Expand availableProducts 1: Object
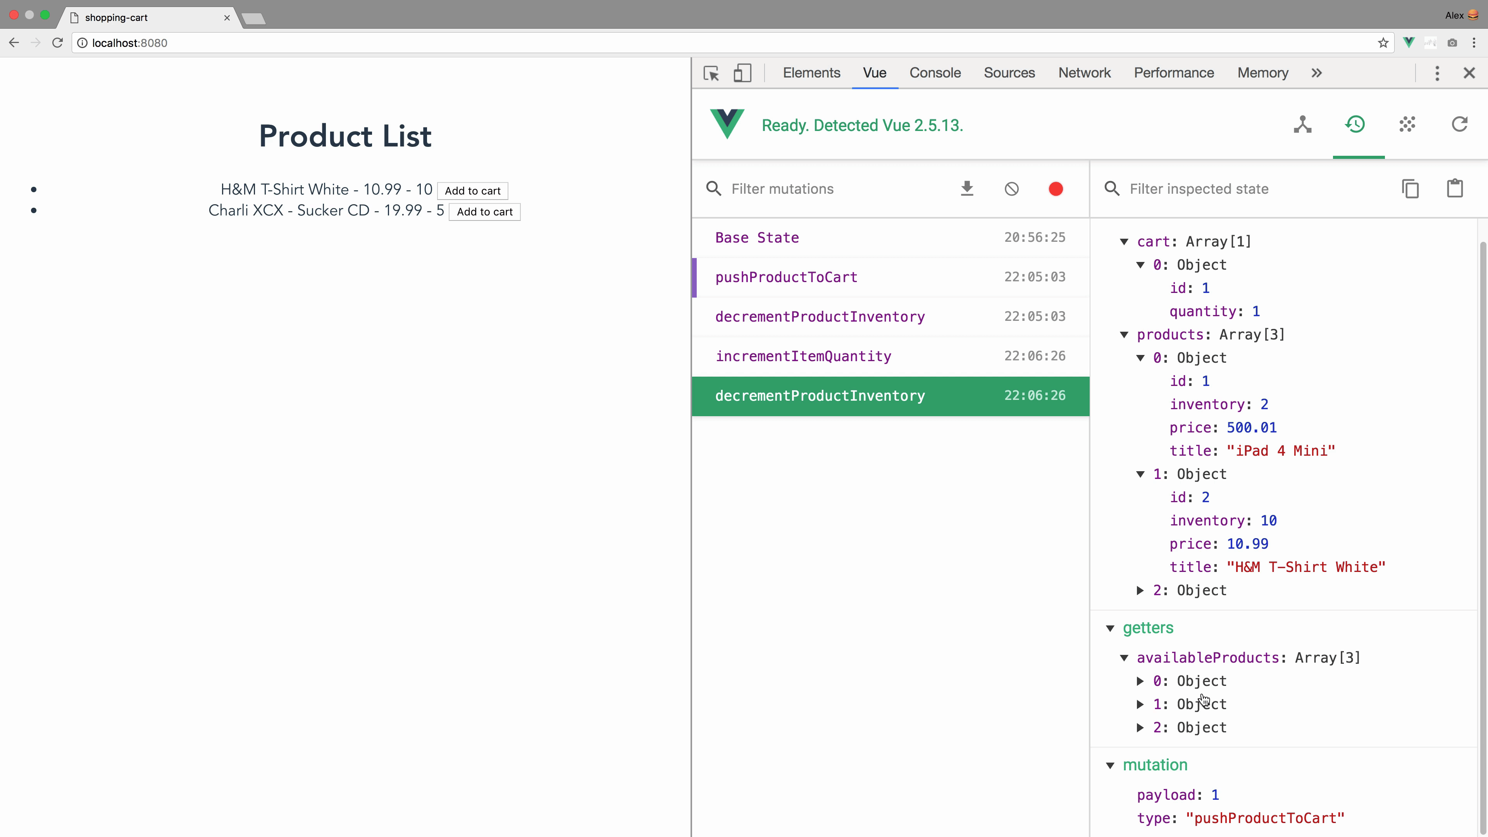 (1140, 704)
